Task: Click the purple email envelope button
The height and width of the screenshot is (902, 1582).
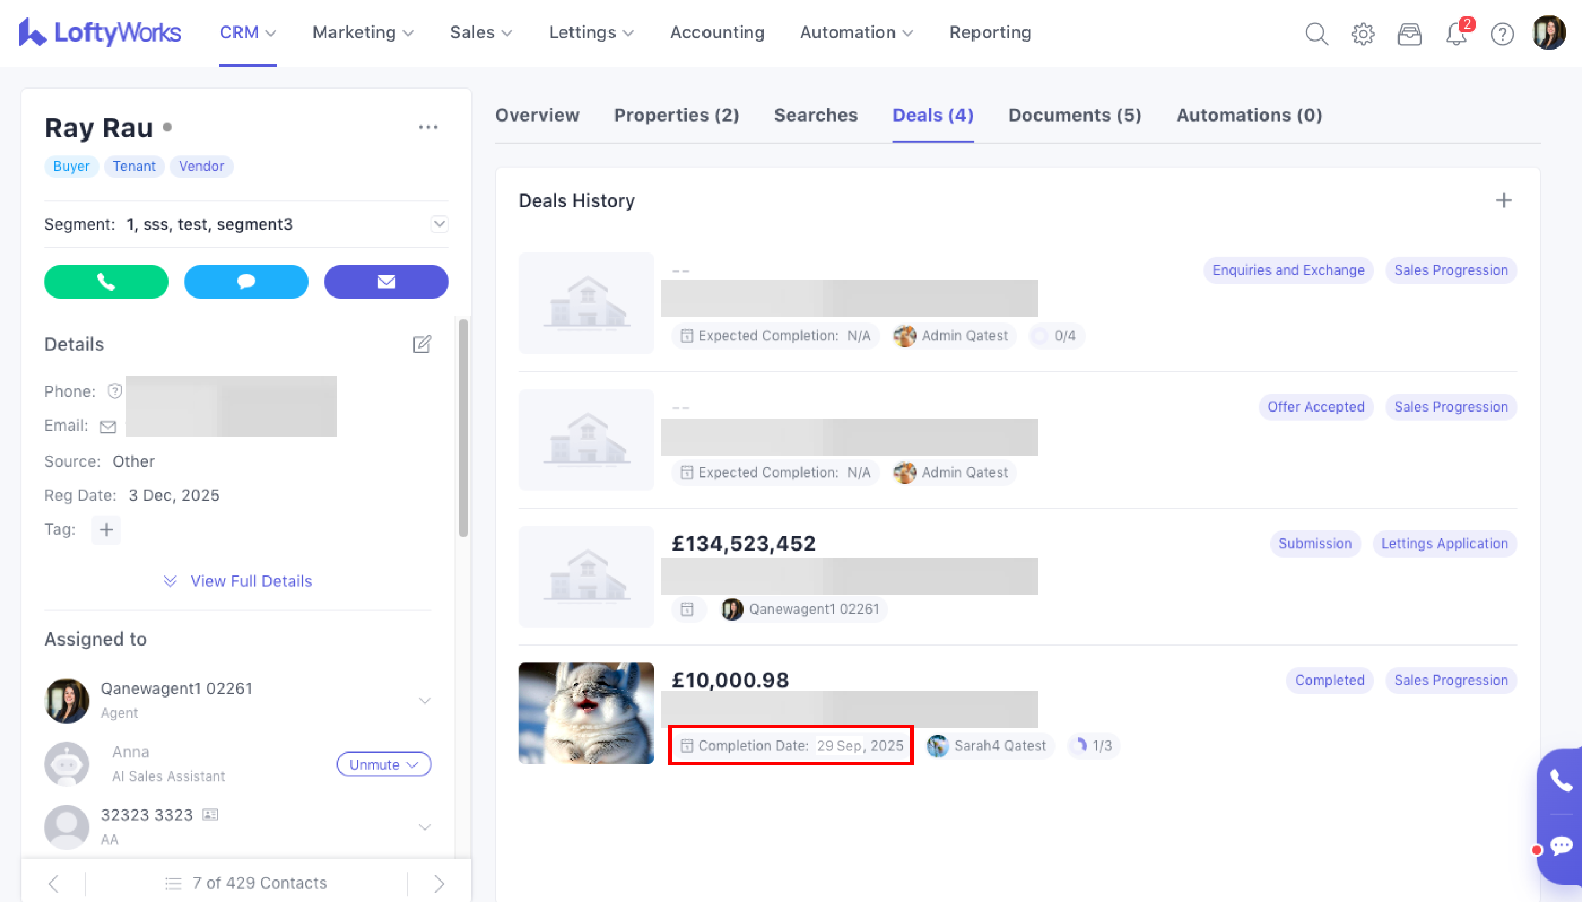Action: pyautogui.click(x=386, y=282)
